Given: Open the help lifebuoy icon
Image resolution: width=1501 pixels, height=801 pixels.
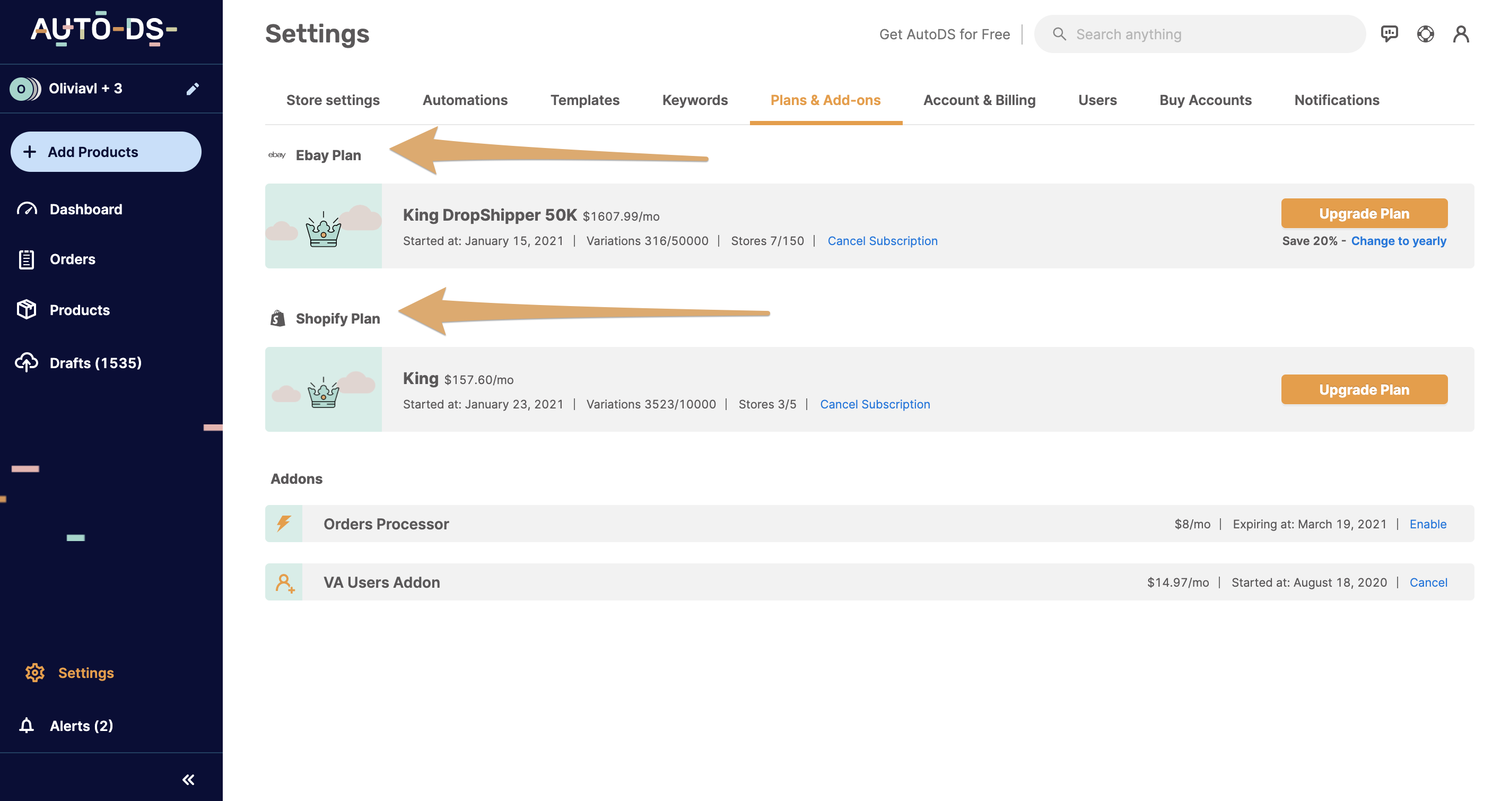Looking at the screenshot, I should coord(1425,34).
